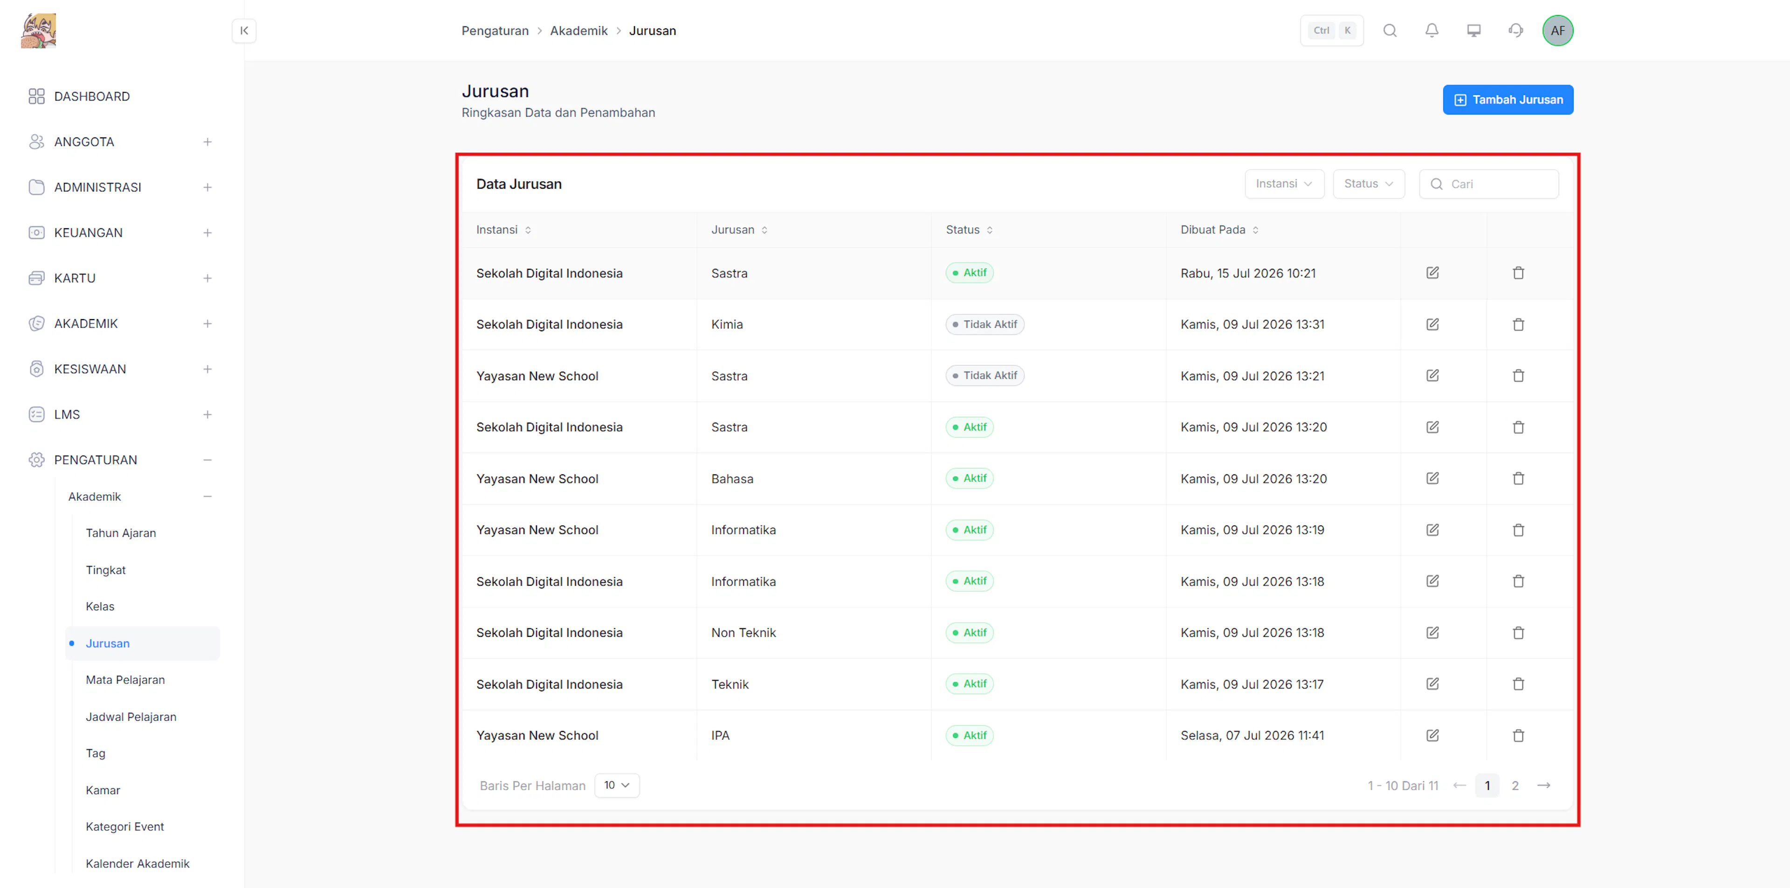The width and height of the screenshot is (1790, 888).
Task: Delete the Kimia jurusan row
Action: 1518,324
